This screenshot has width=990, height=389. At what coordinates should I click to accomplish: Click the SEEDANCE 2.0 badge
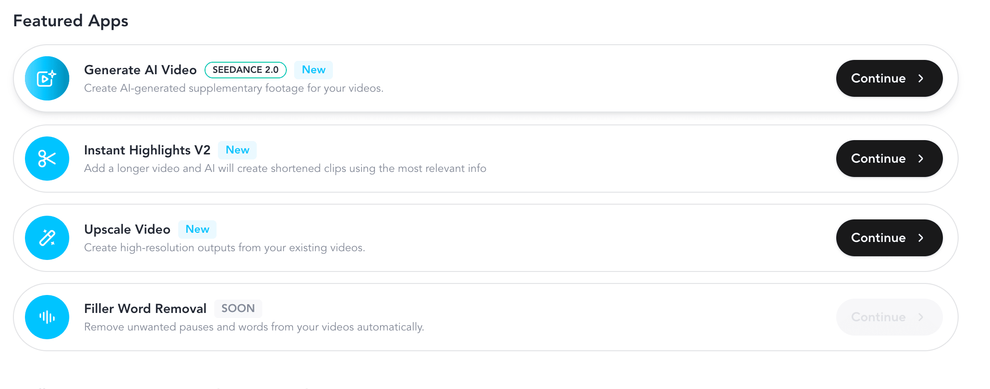(x=246, y=70)
